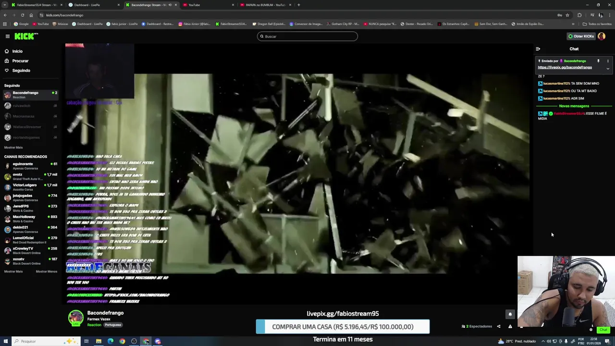Open pinned message three-dot options
This screenshot has height=346, width=615.
click(x=608, y=61)
